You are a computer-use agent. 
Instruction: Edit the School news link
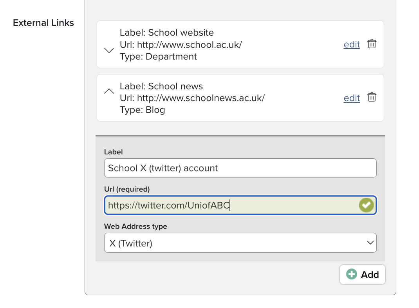pyautogui.click(x=351, y=98)
